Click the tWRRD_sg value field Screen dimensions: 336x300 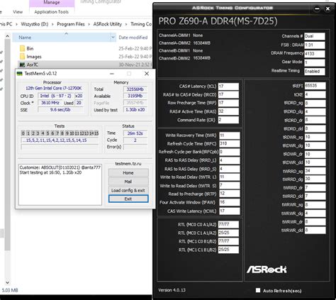[x=315, y=171]
